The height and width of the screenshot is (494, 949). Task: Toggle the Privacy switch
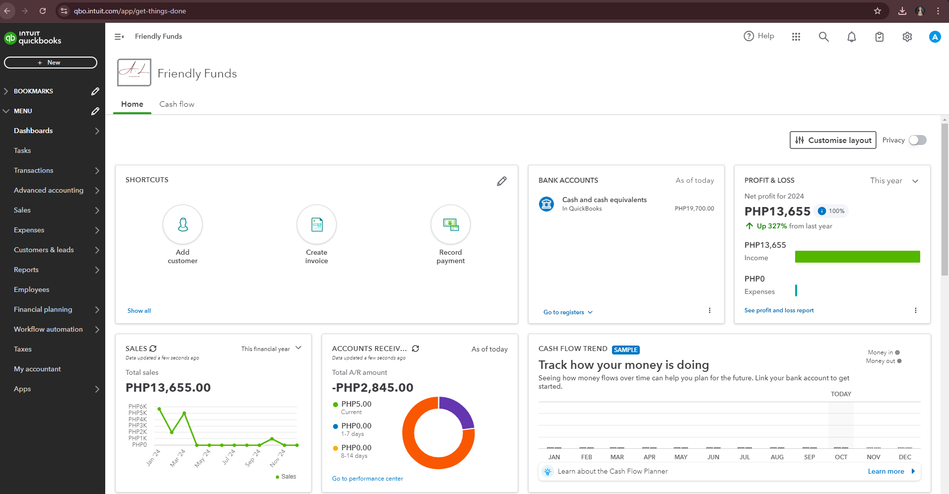(918, 141)
